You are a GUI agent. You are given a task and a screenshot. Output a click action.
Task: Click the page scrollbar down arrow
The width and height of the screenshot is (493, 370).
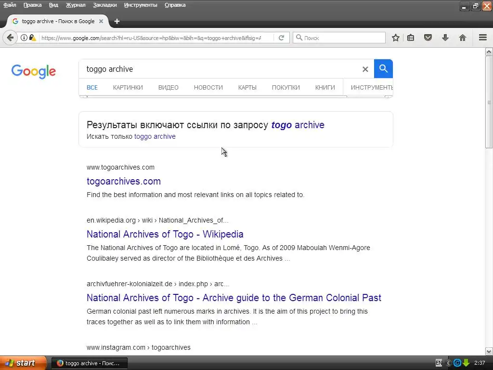[x=489, y=351]
